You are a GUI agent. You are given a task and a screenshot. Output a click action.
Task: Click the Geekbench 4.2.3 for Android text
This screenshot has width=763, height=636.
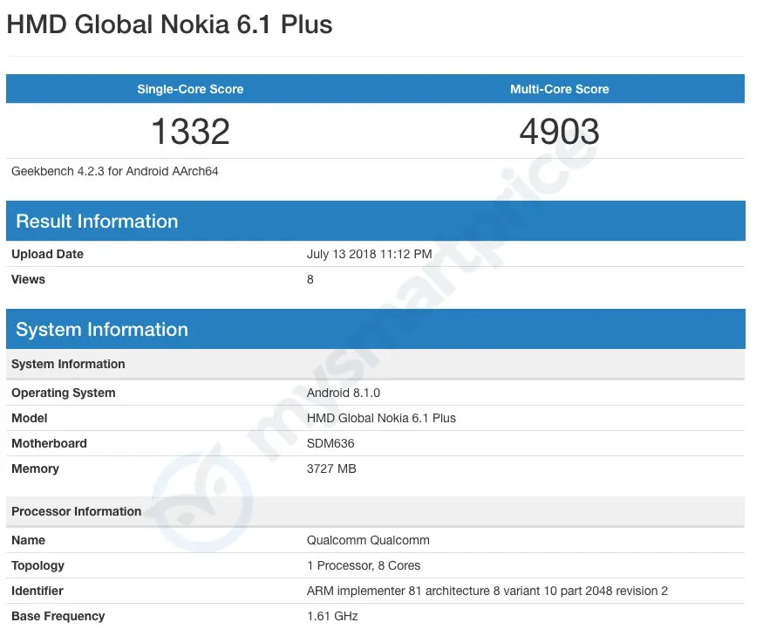point(115,172)
